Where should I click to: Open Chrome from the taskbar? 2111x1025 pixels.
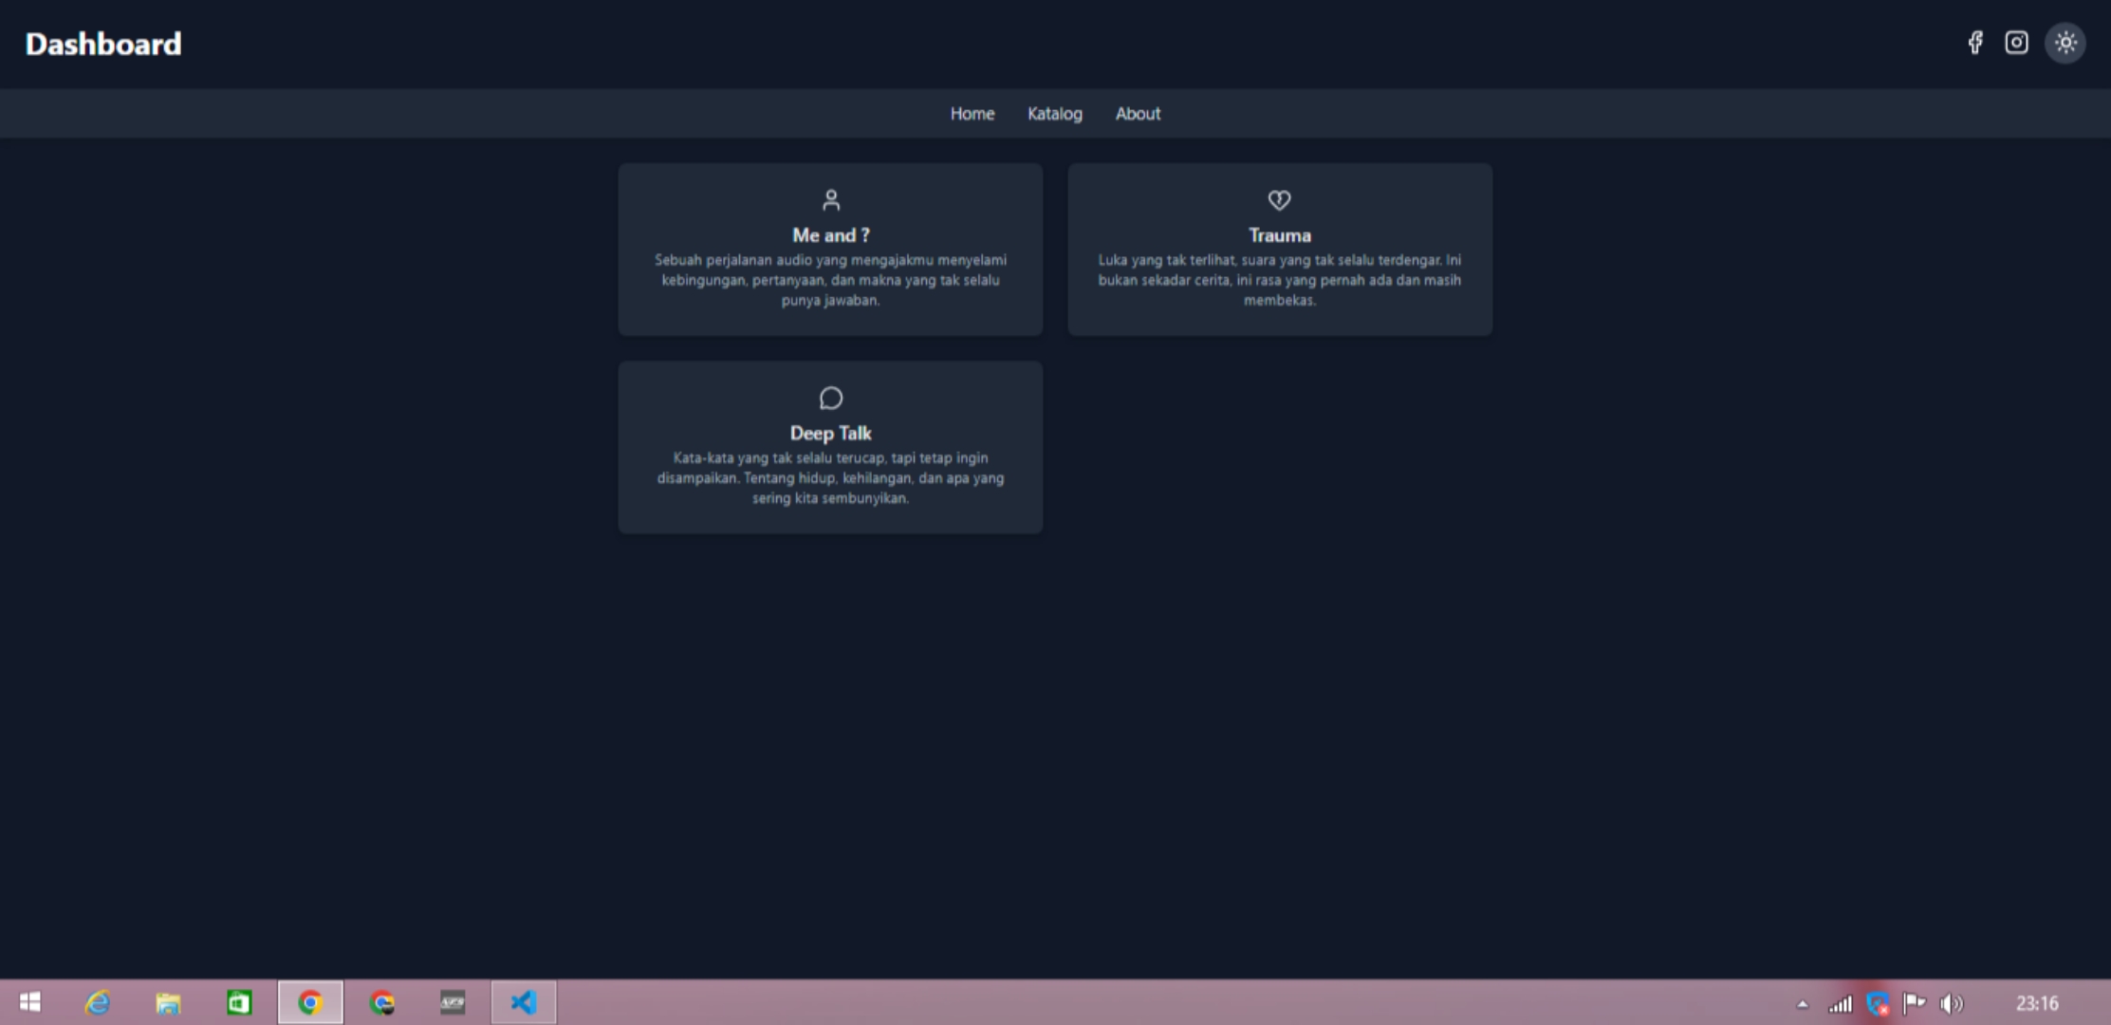pos(310,1002)
